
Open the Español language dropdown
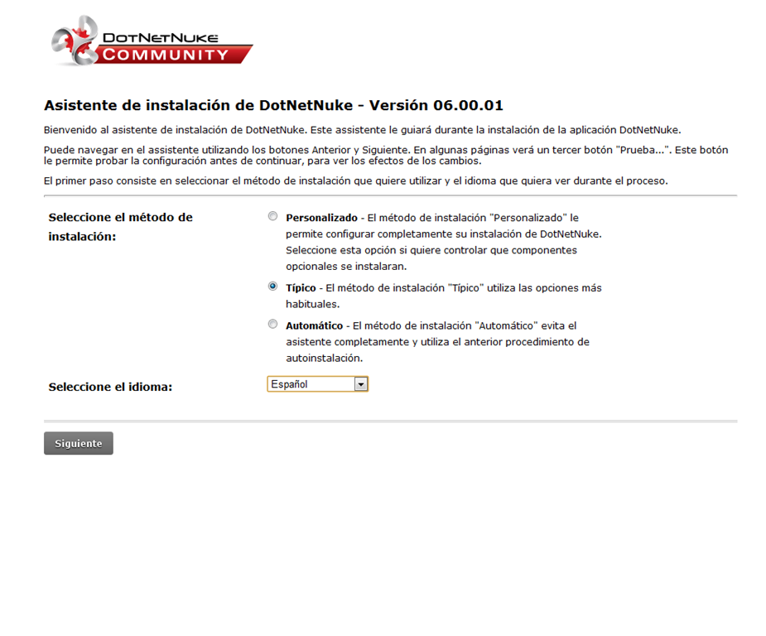pos(317,384)
